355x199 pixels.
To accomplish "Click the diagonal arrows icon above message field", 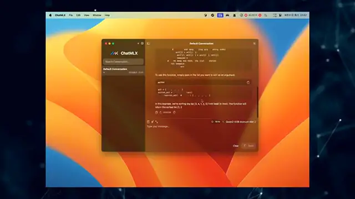I will (156, 122).
